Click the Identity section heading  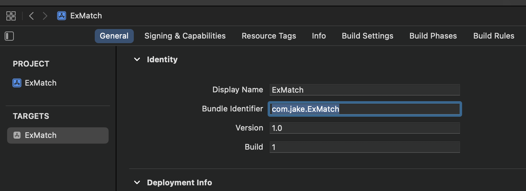tap(162, 59)
